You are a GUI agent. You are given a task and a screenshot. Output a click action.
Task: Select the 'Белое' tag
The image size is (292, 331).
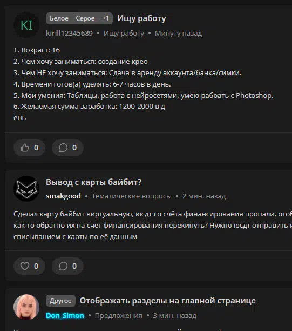click(59, 18)
